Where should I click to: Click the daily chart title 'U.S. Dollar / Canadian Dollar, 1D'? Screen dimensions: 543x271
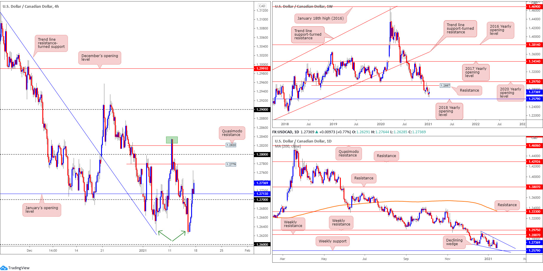pos(303,141)
